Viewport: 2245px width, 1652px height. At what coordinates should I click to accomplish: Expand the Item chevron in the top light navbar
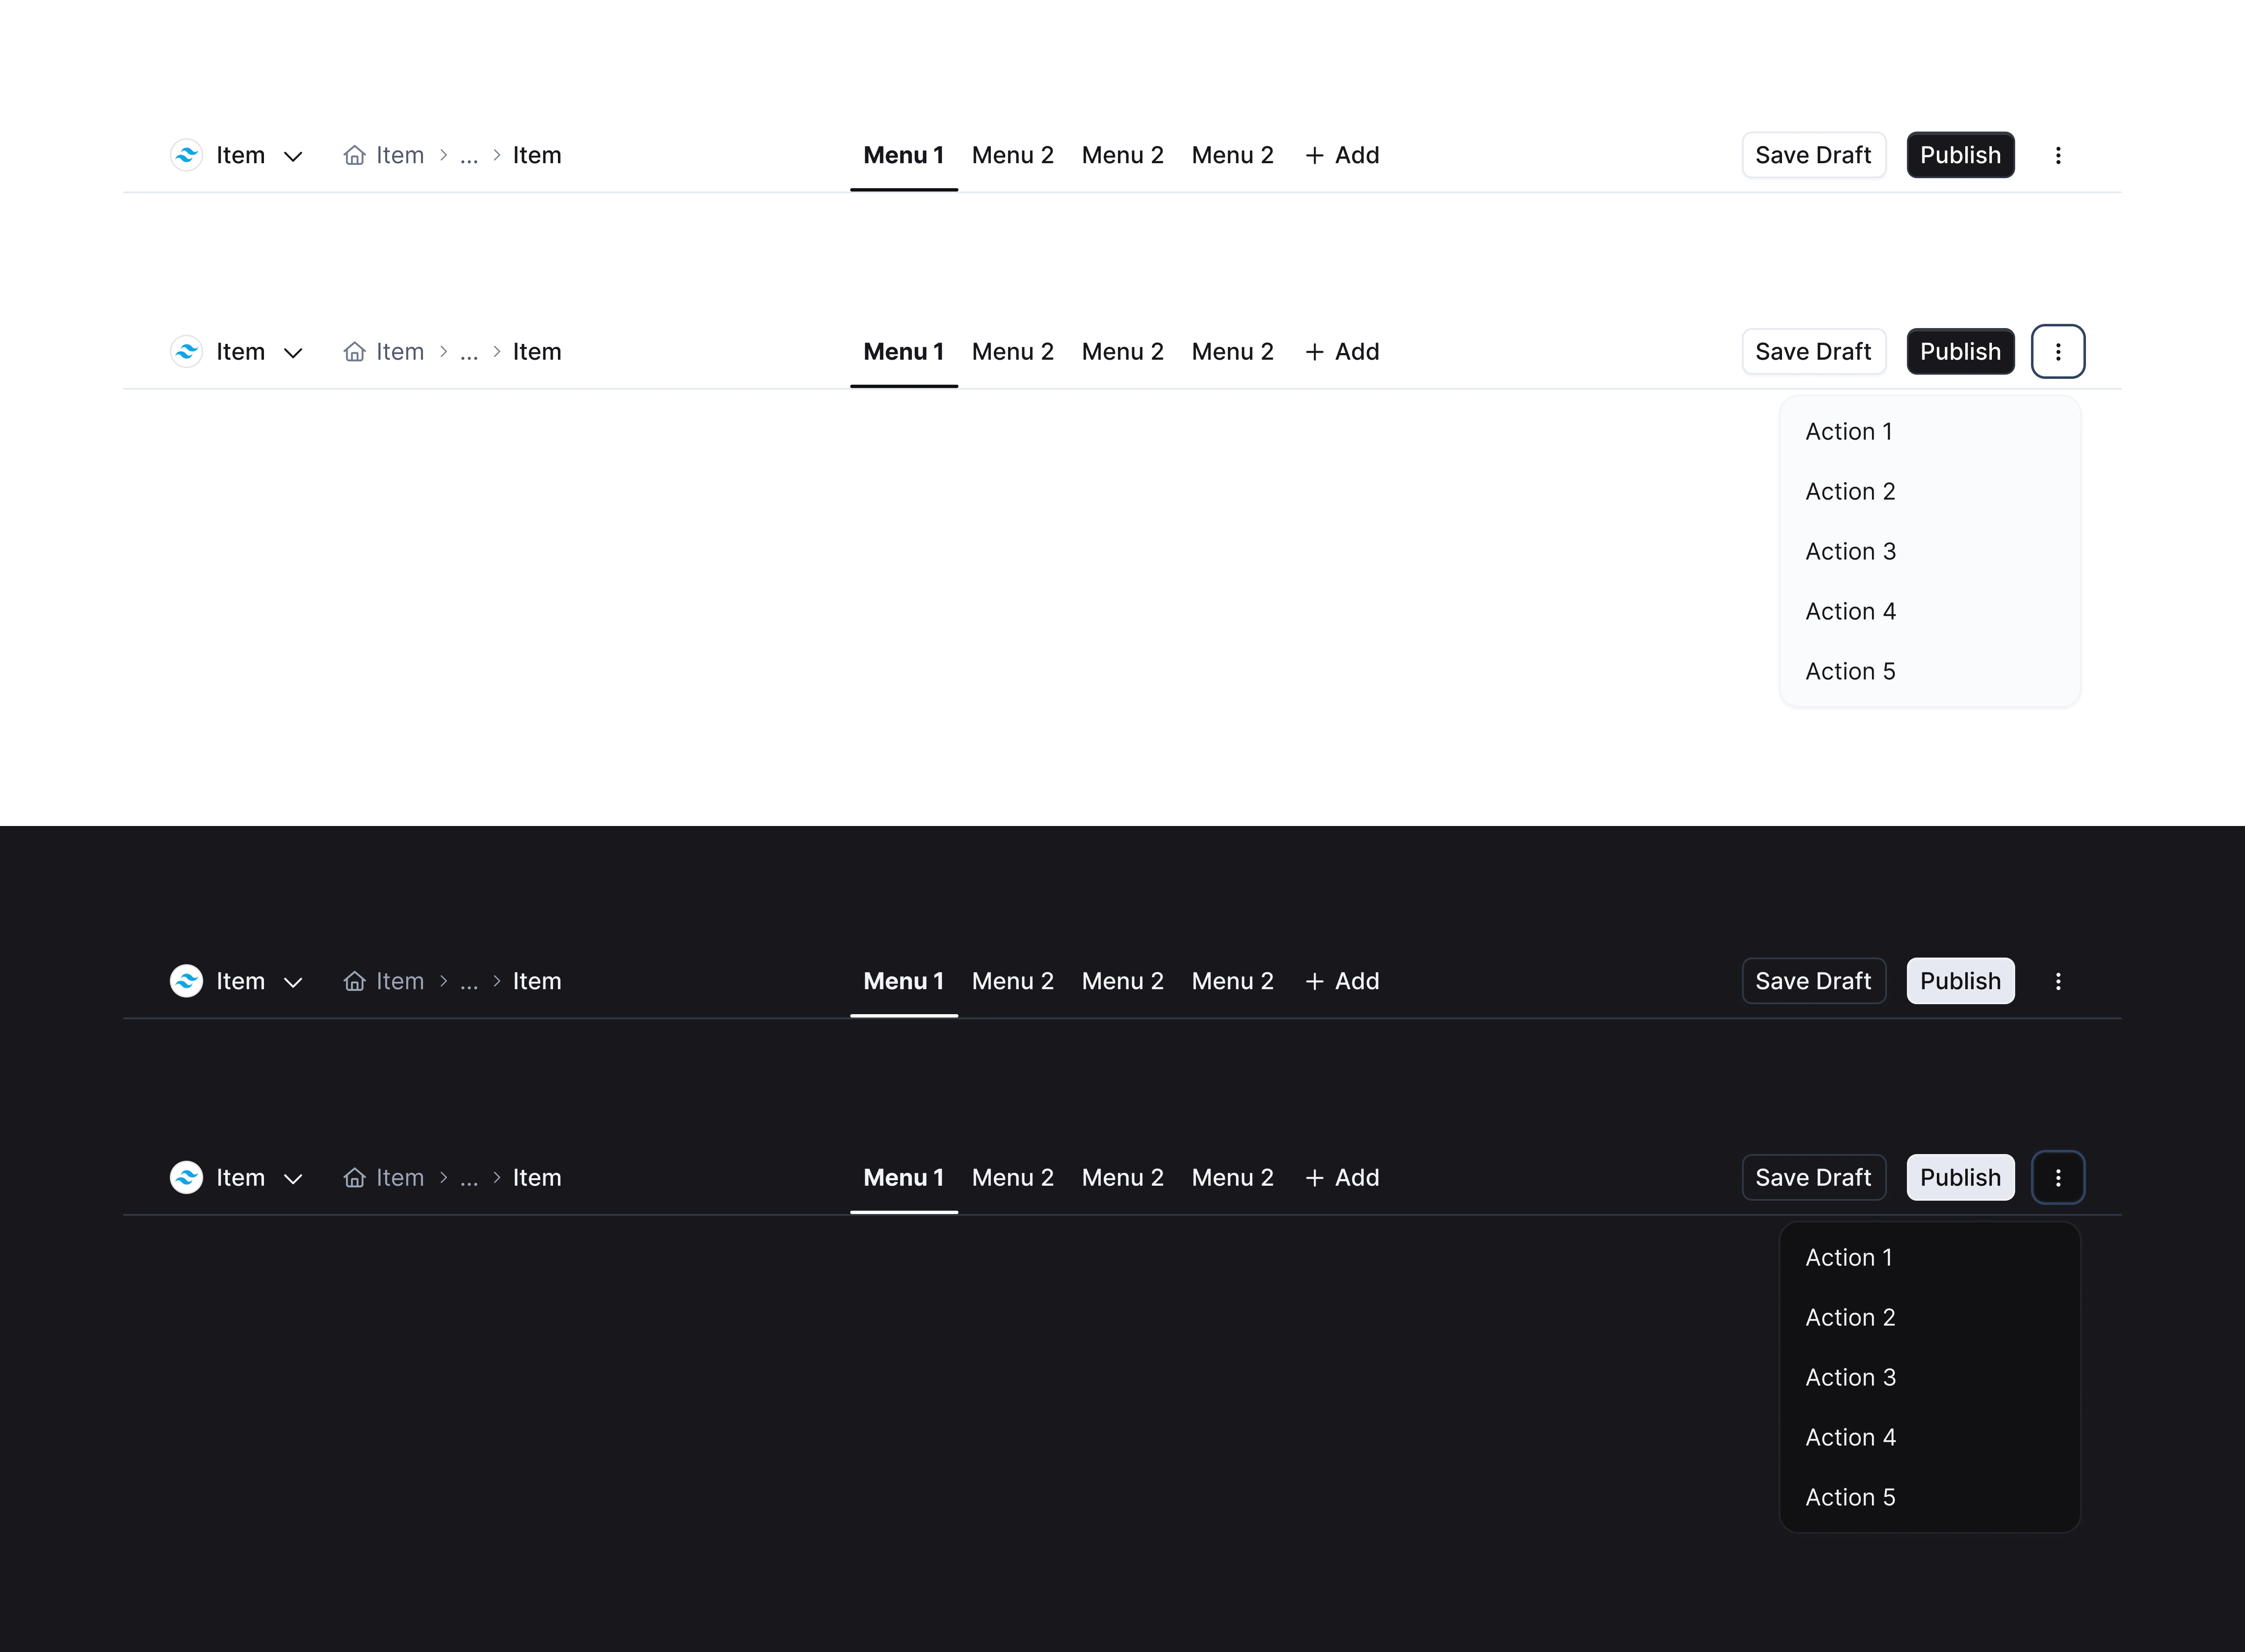click(x=293, y=156)
